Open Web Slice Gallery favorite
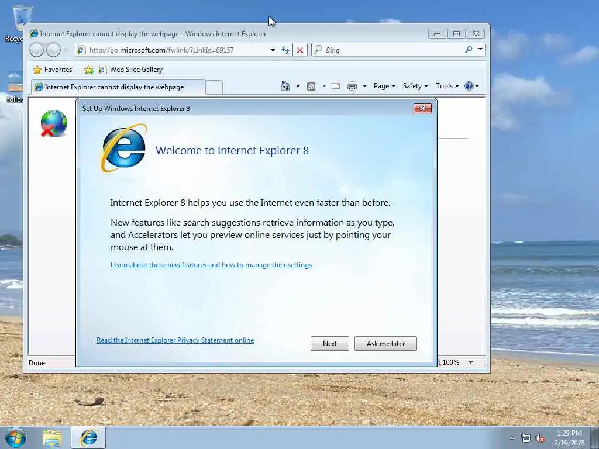599x449 pixels. coord(130,70)
